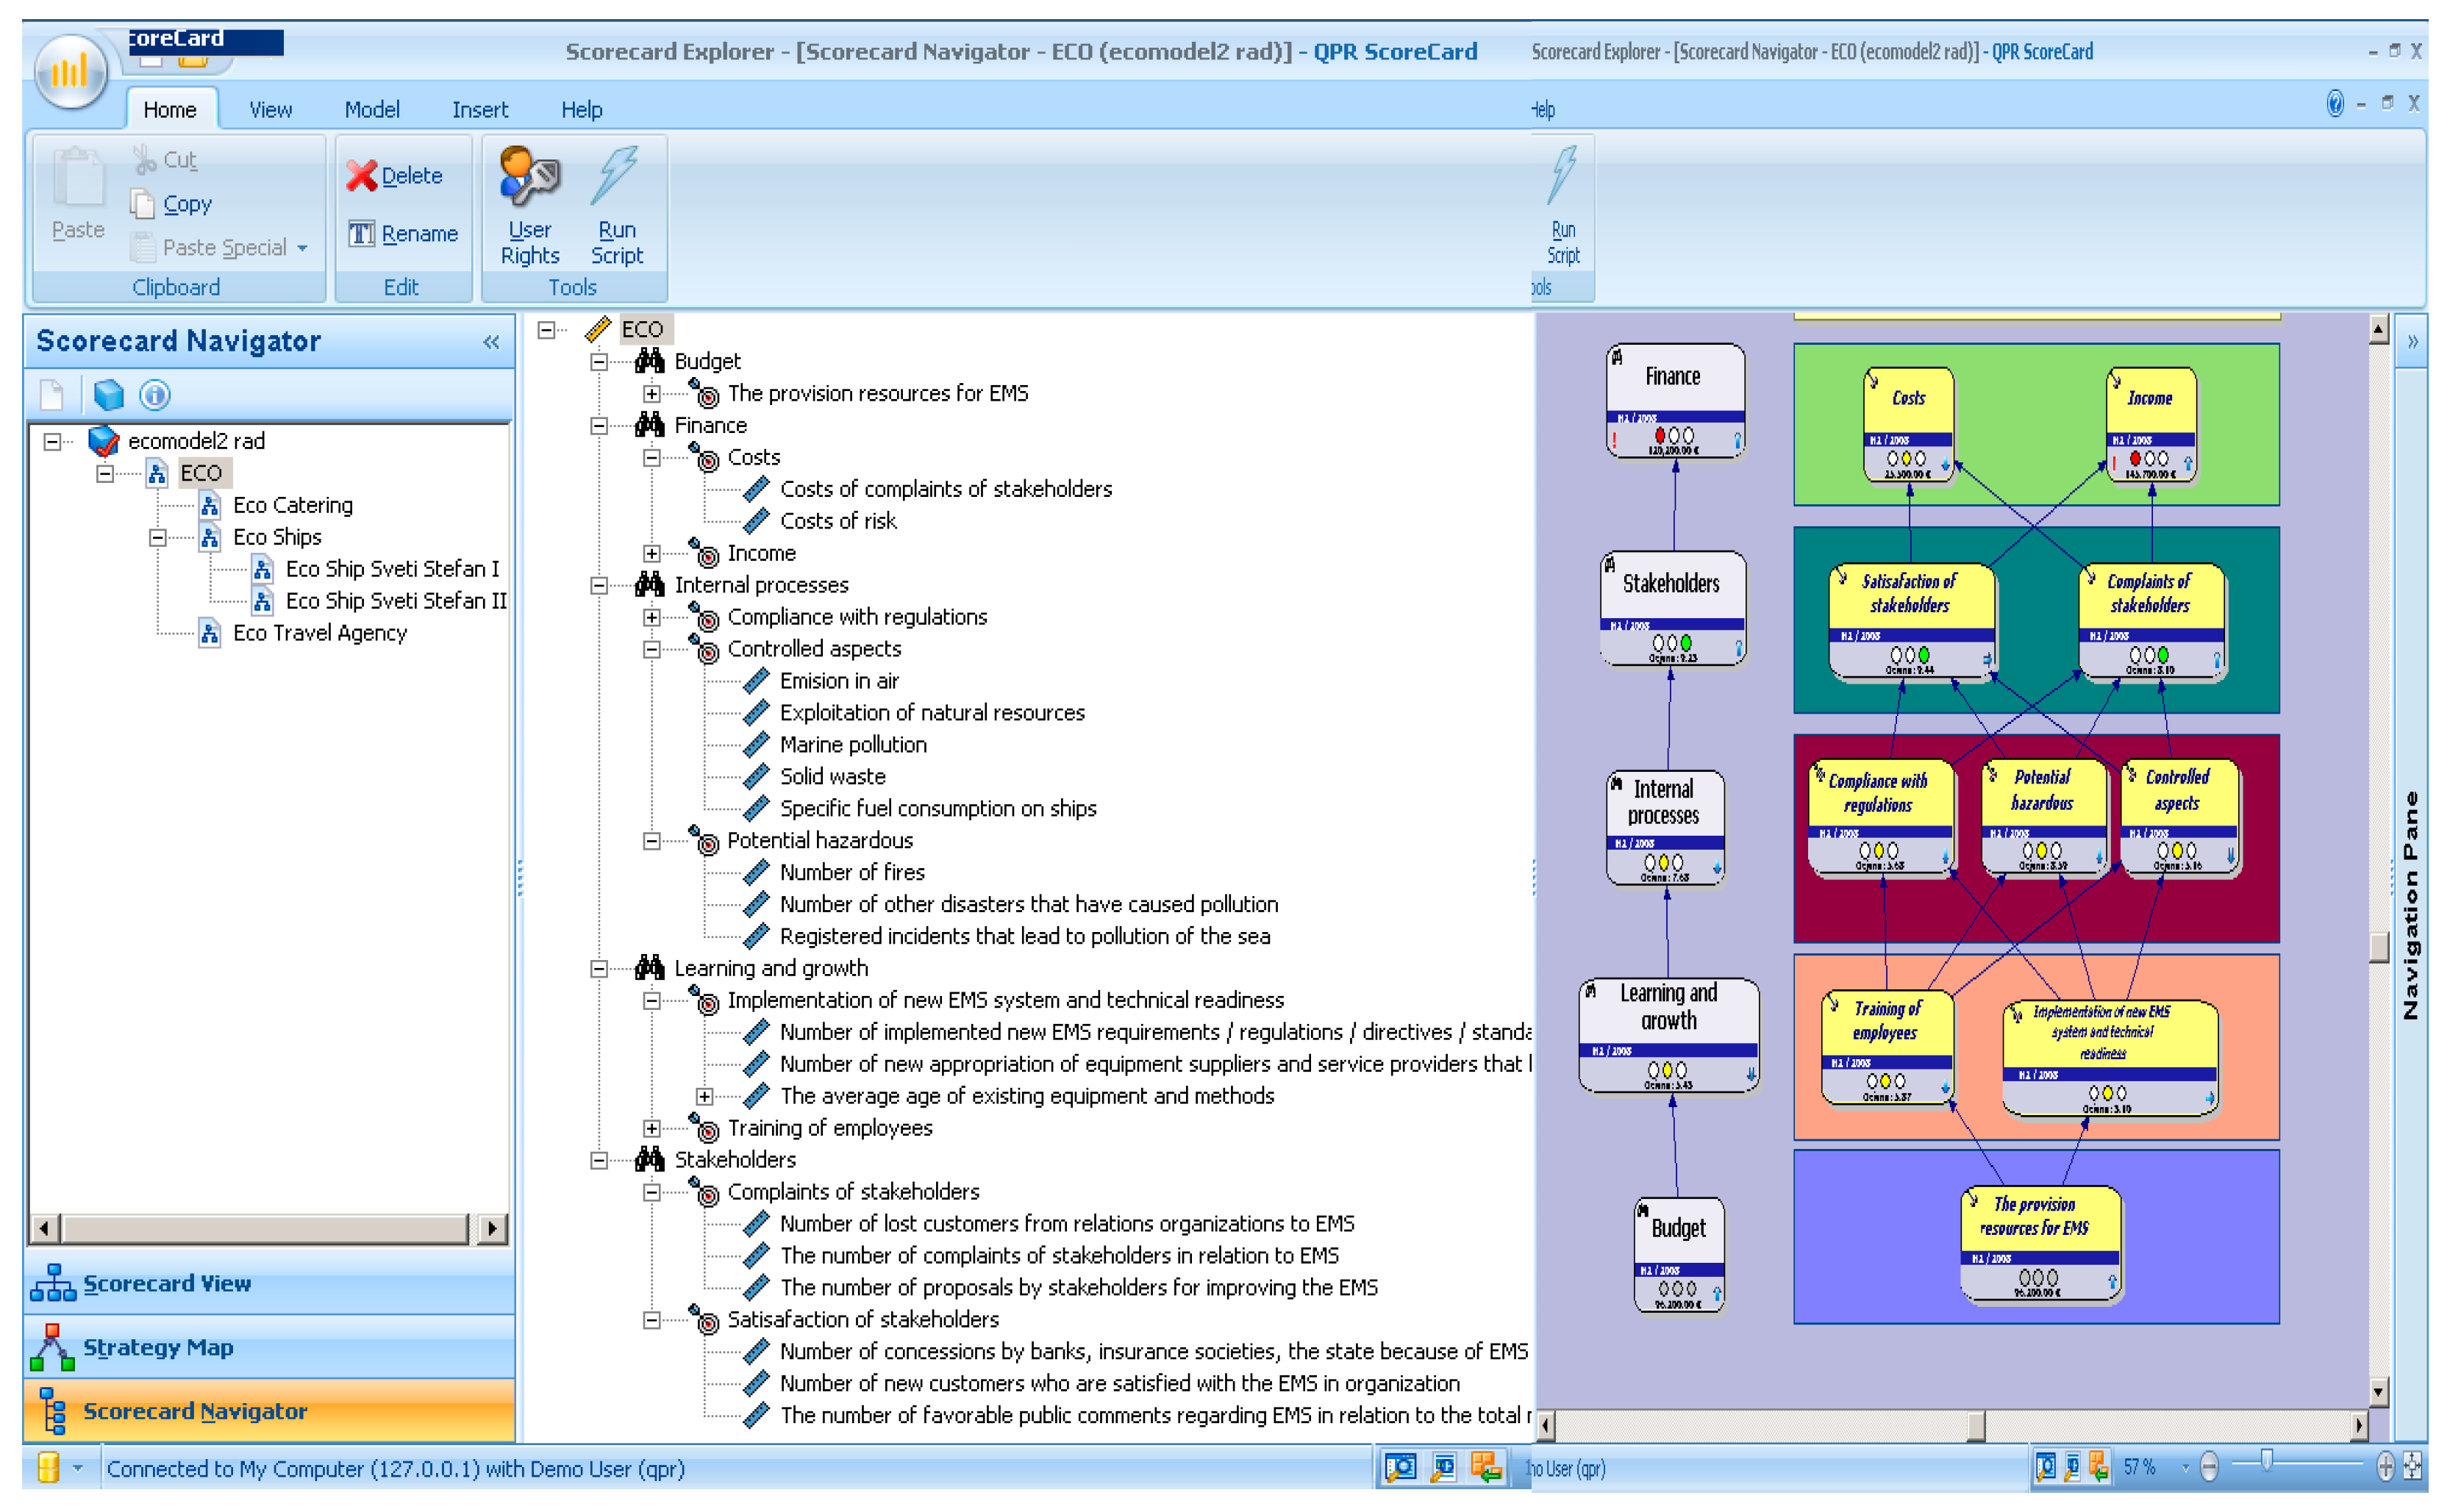
Task: Click the blue cube icon in navigator toolbar
Action: (108, 395)
